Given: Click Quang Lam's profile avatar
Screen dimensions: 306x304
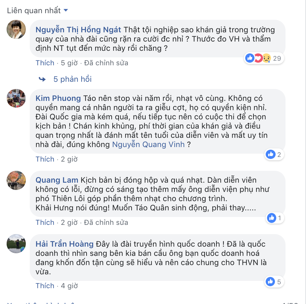Looking at the screenshot, I should (16, 180).
